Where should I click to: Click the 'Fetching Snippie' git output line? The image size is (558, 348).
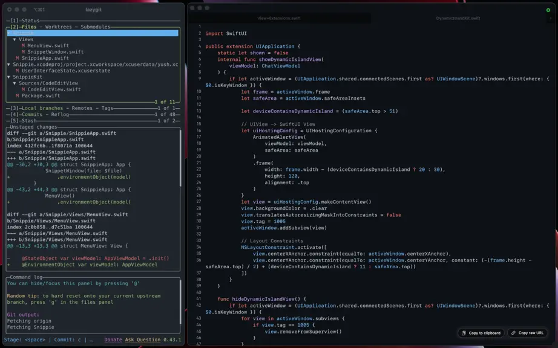[x=31, y=327]
